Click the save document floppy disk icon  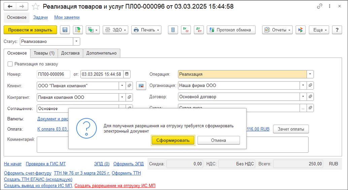point(65,30)
